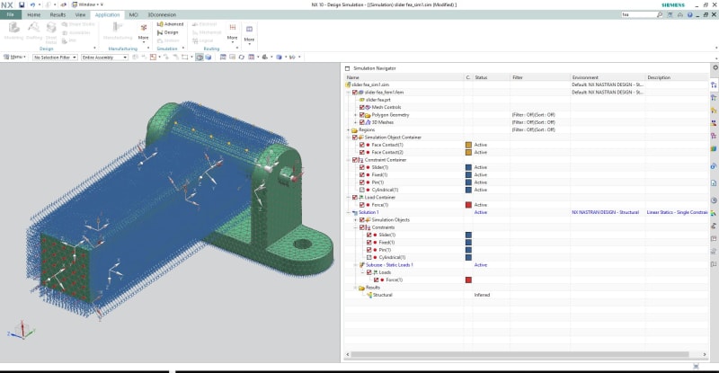Click the Regions folder icon
The width and height of the screenshot is (719, 373).
(354, 129)
